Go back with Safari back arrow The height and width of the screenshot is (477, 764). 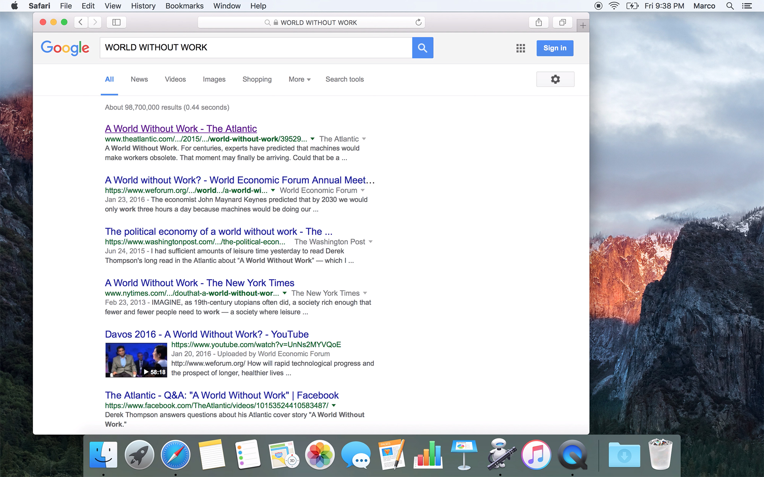81,22
